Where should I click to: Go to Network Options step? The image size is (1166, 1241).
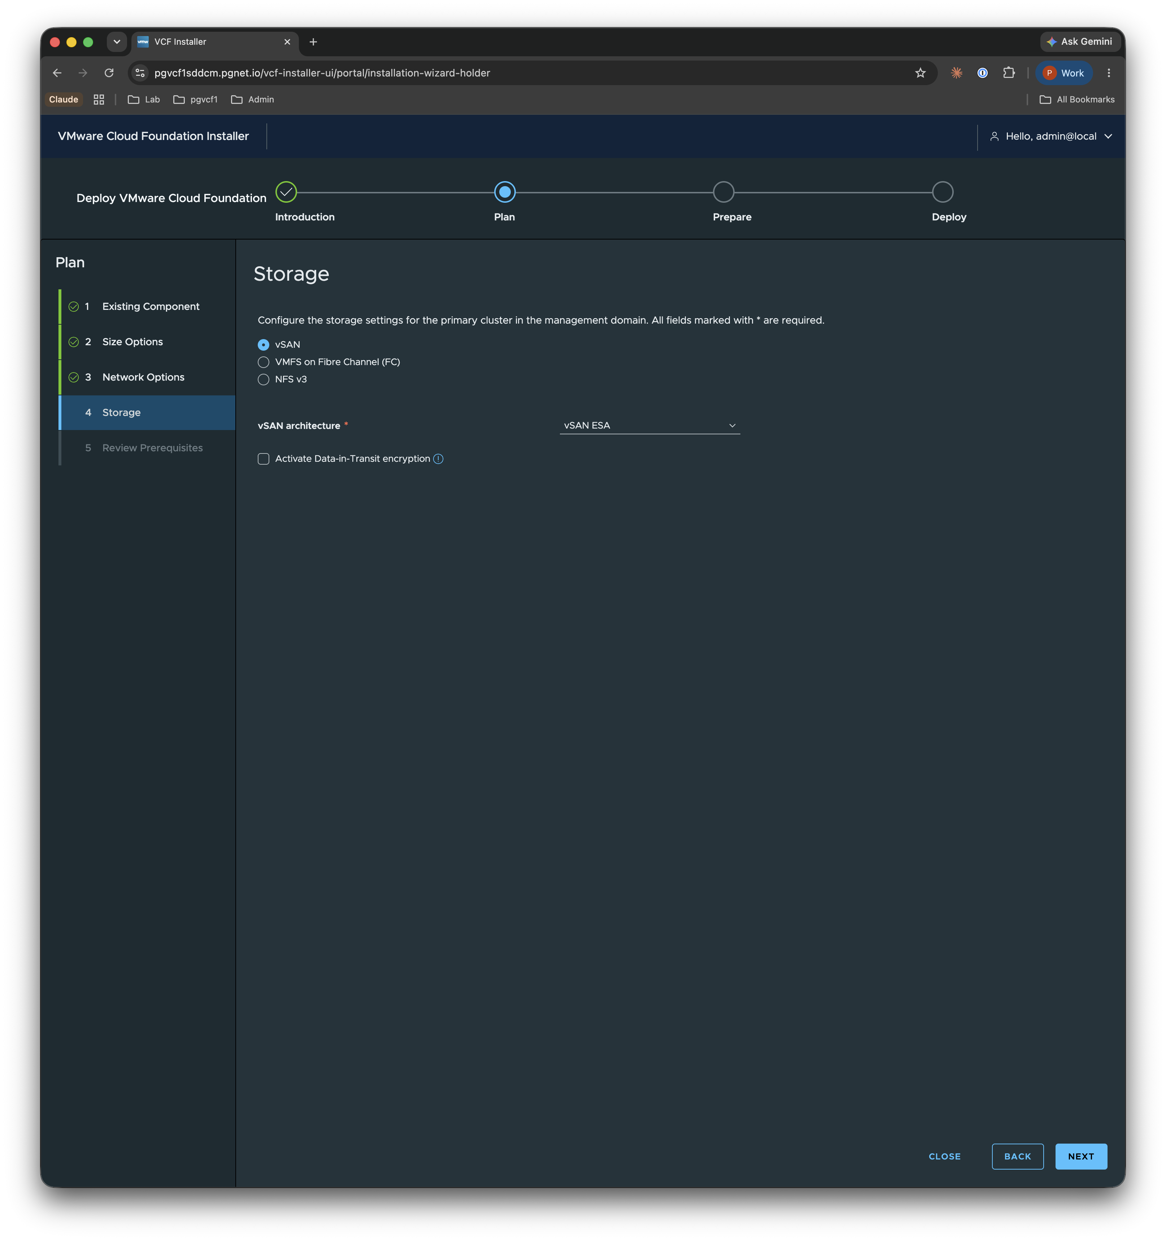tap(147, 377)
